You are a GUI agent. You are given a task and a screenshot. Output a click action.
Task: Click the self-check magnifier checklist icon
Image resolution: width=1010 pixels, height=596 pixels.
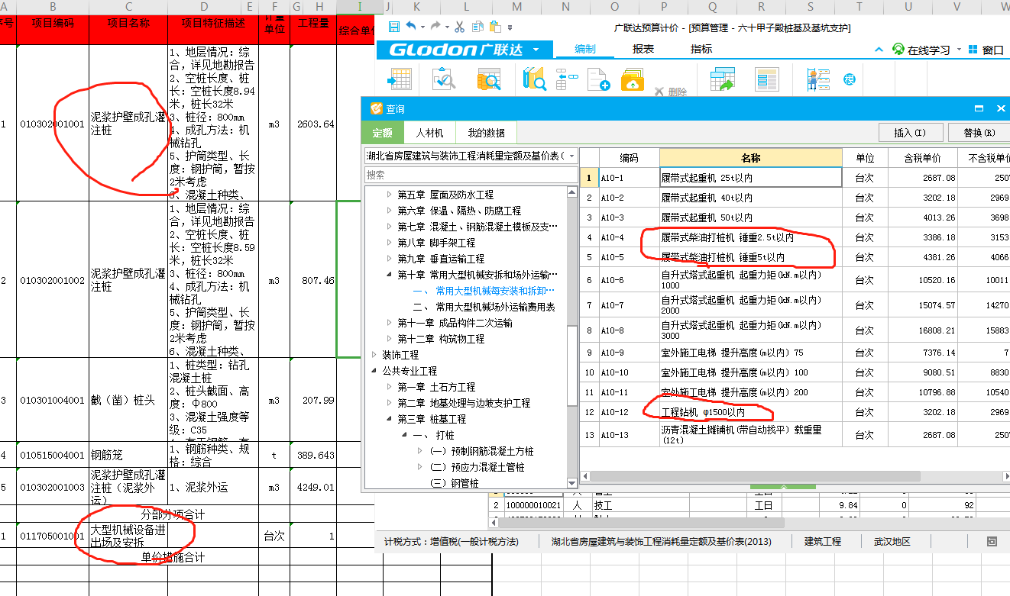[x=443, y=79]
